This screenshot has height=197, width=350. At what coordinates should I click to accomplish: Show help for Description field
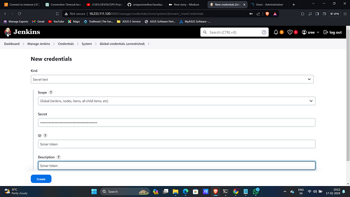coord(58,157)
